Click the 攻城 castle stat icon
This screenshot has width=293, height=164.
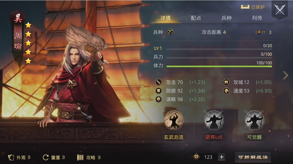(x=226, y=82)
